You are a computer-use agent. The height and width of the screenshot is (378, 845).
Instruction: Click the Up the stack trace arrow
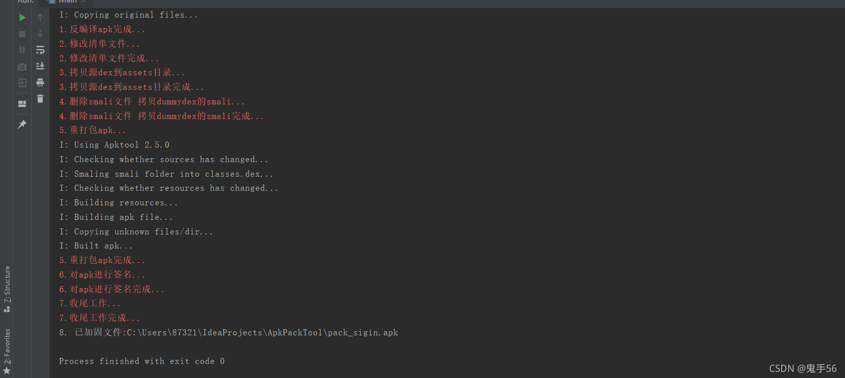40,18
